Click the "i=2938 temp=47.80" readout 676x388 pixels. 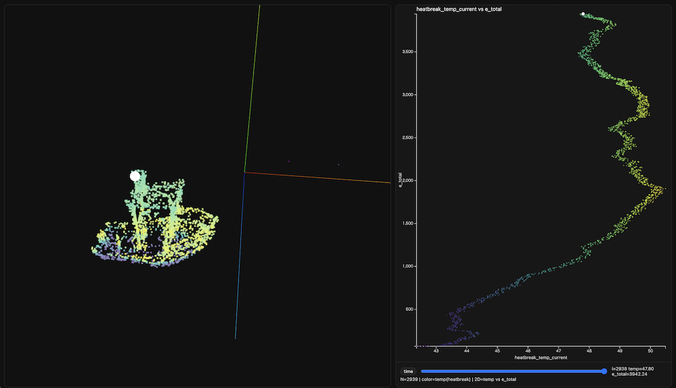click(x=633, y=368)
